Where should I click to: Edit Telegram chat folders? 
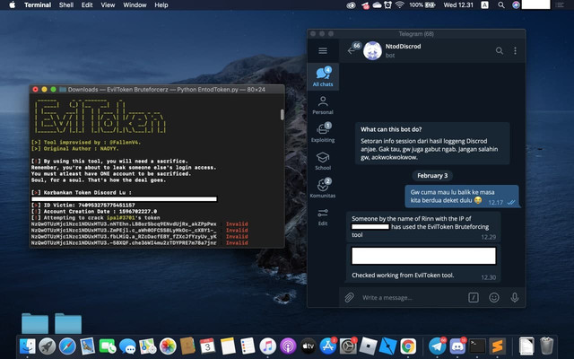coord(323,216)
